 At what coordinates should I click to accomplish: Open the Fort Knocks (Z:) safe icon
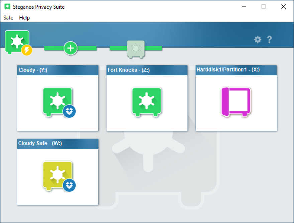click(x=146, y=102)
